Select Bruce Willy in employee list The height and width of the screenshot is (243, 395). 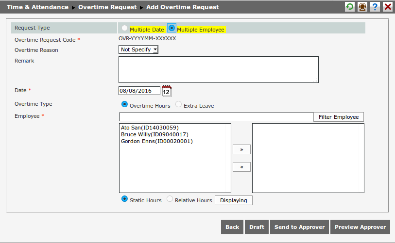click(154, 134)
